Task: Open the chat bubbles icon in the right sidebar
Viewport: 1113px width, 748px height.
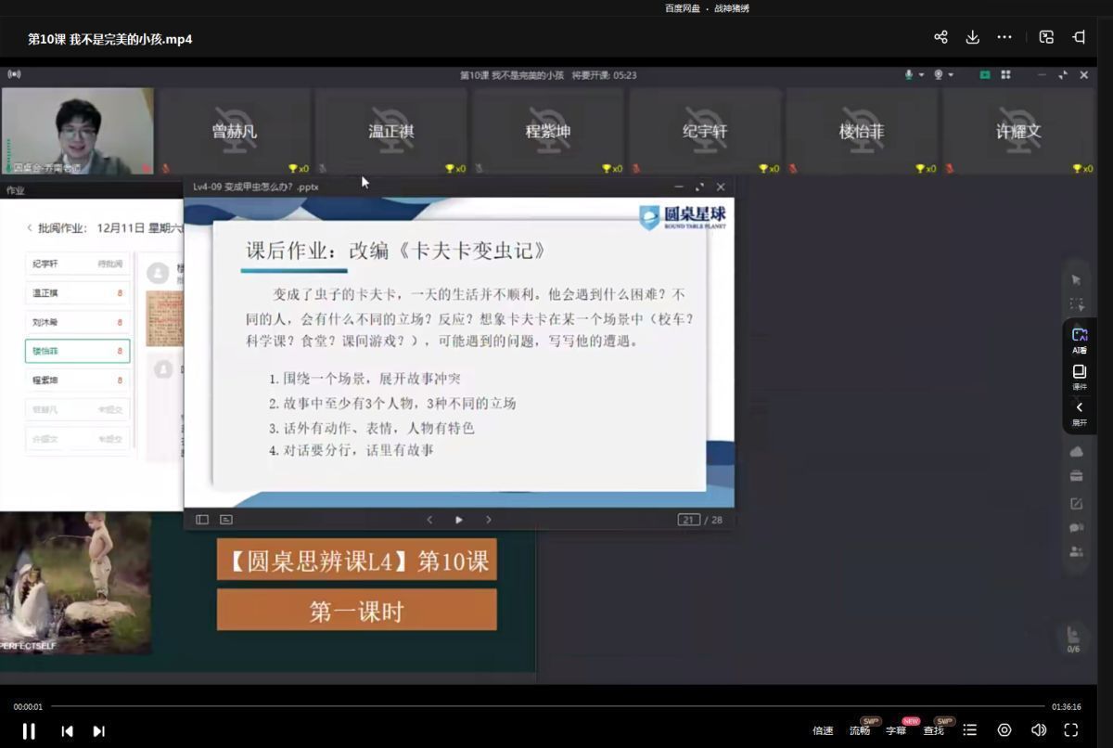Action: click(1076, 527)
